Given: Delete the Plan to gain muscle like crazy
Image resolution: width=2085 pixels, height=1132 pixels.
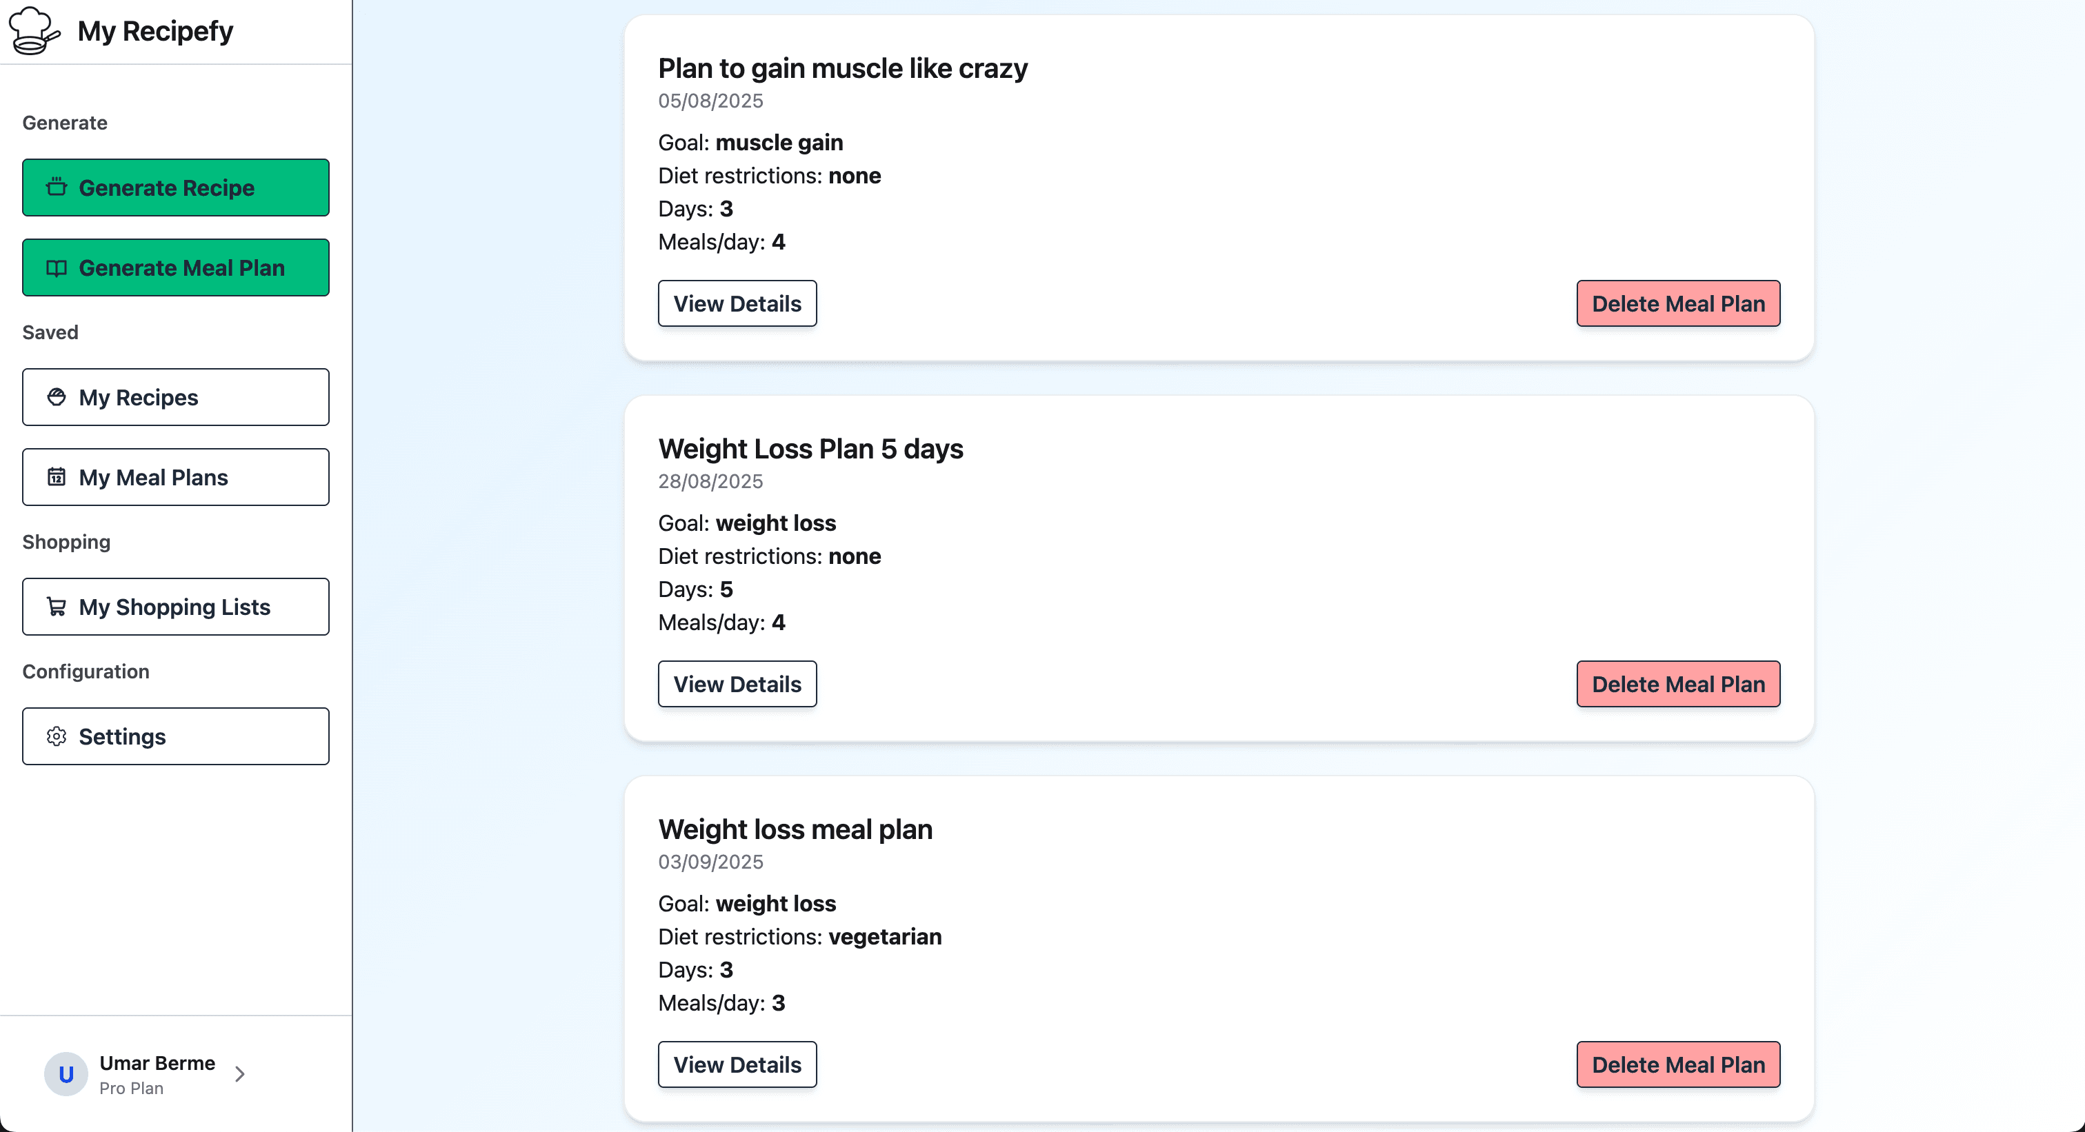Looking at the screenshot, I should coord(1677,303).
